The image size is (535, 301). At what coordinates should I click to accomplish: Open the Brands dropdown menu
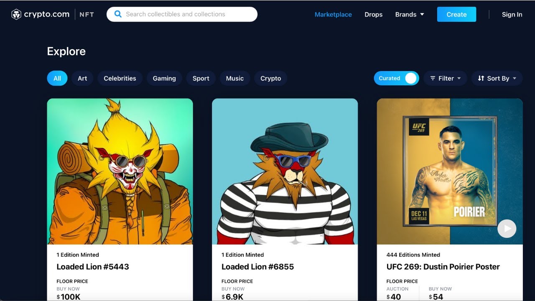pos(410,14)
